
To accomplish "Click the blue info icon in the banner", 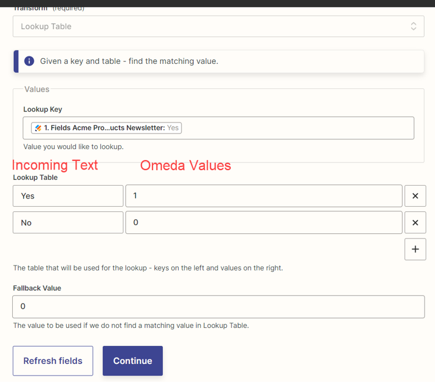I will pyautogui.click(x=29, y=61).
